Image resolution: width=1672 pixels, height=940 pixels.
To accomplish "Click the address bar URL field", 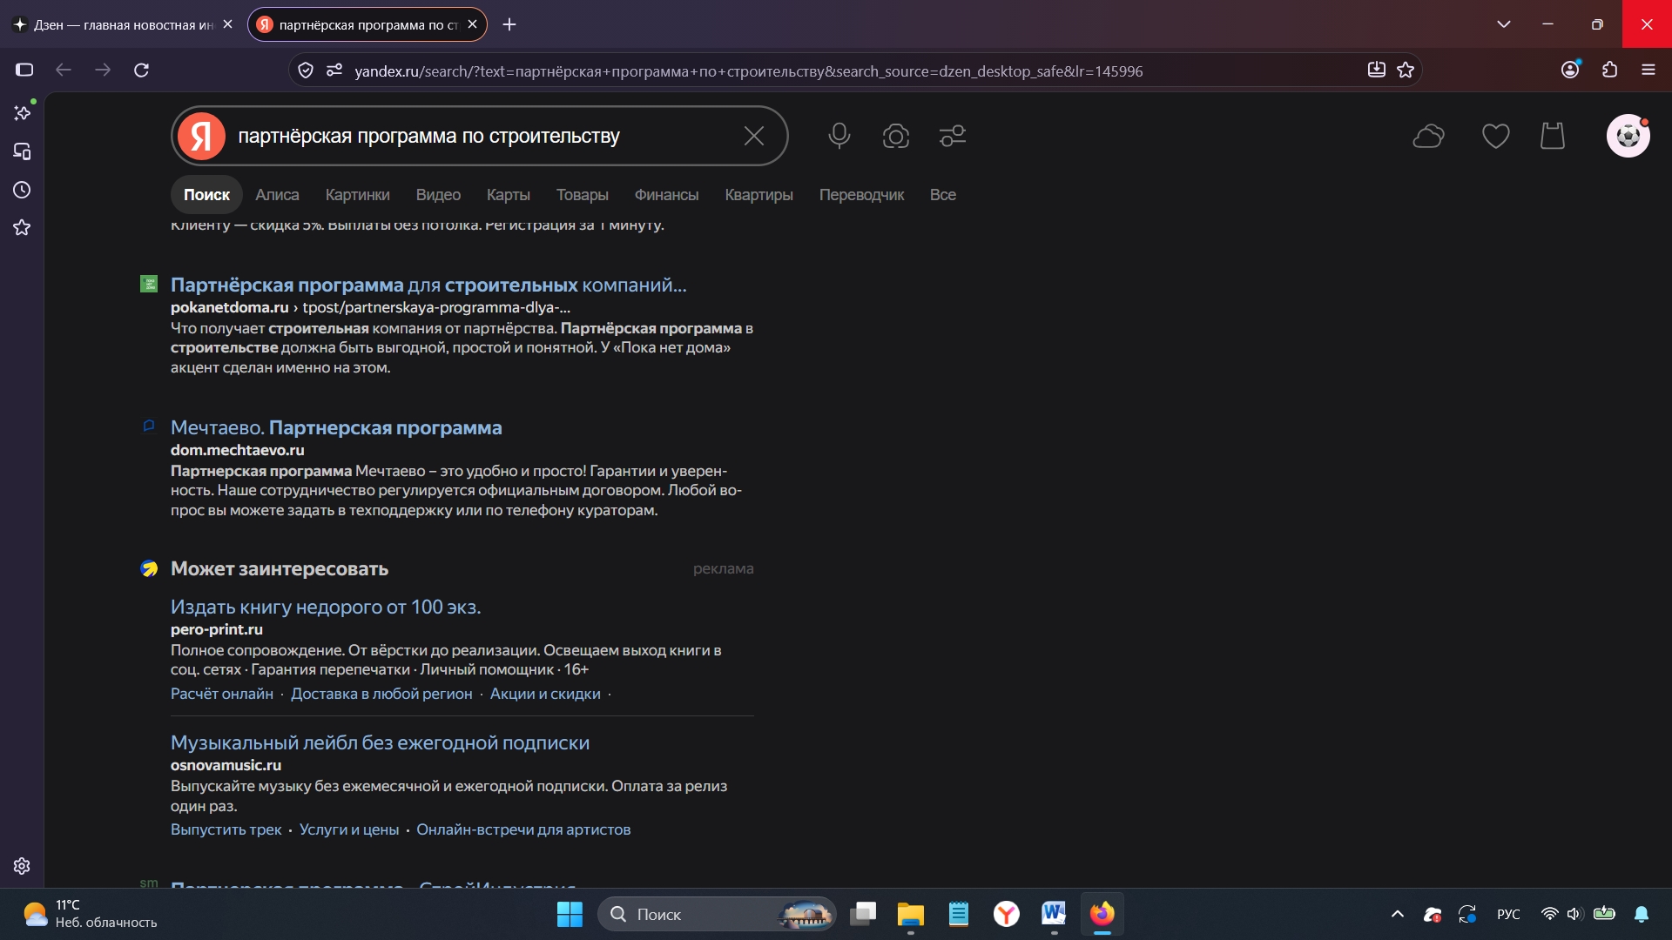I will click(x=853, y=70).
